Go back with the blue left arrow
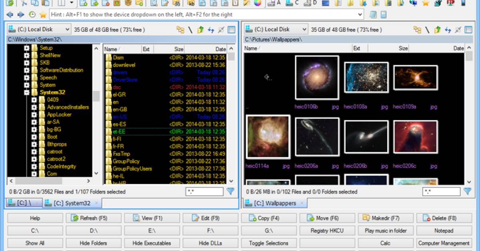The width and height of the screenshot is (480, 251). [x=10, y=15]
